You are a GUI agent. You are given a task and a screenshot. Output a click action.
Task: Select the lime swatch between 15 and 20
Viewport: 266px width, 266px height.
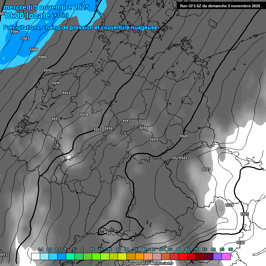click(x=105, y=256)
